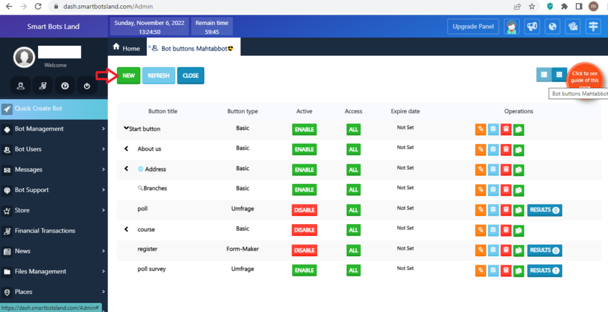The width and height of the screenshot is (608, 312).
Task: Click the globe icon in top header
Action: point(553,27)
